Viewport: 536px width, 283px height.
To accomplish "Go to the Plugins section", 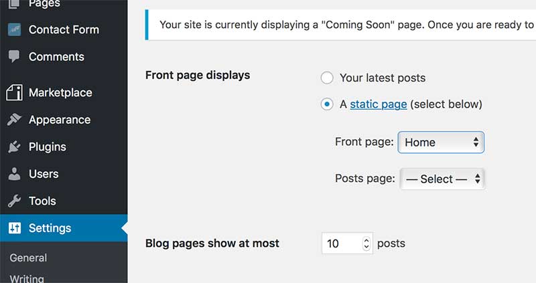I will point(47,147).
